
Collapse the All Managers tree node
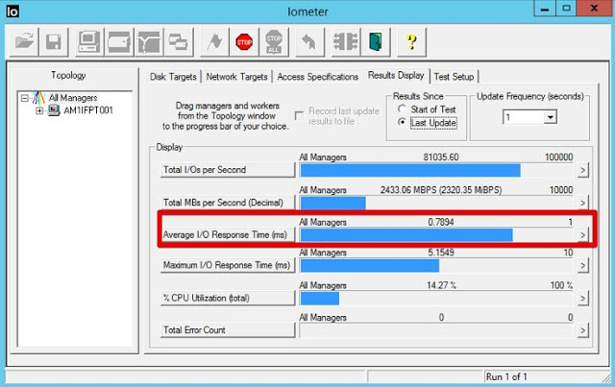tap(25, 98)
